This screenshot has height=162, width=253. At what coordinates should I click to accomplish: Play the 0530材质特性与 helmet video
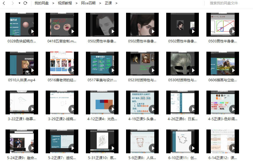pos(192,70)
